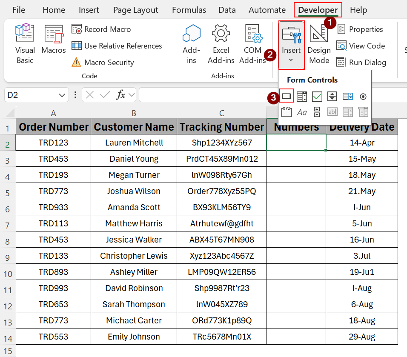Insert a Check Box form control

[317, 97]
